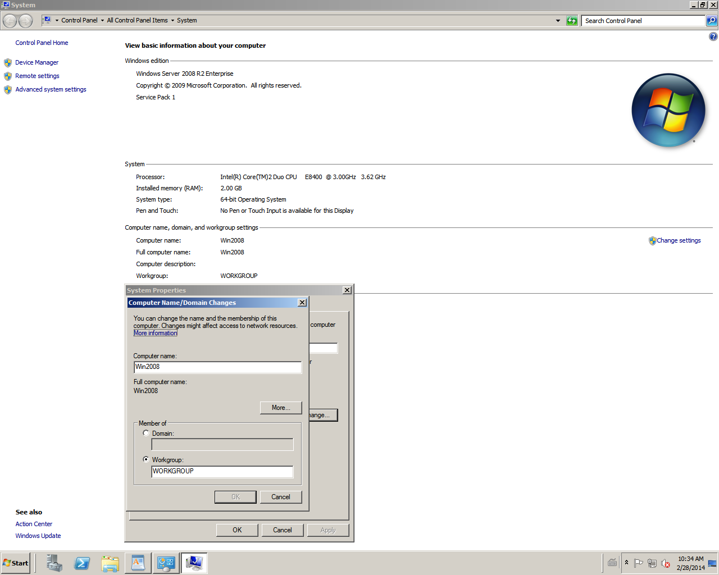This screenshot has height=575, width=719.
Task: Click the Device Manager shield icon
Action: (x=8, y=63)
